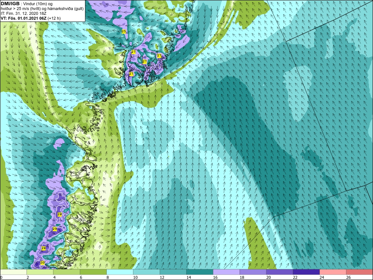Click the legend scale number 20
The height and width of the screenshot is (280, 373).
point(269,277)
